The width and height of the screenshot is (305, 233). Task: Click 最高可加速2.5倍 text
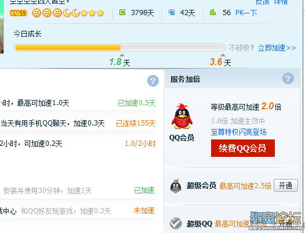point(245,186)
